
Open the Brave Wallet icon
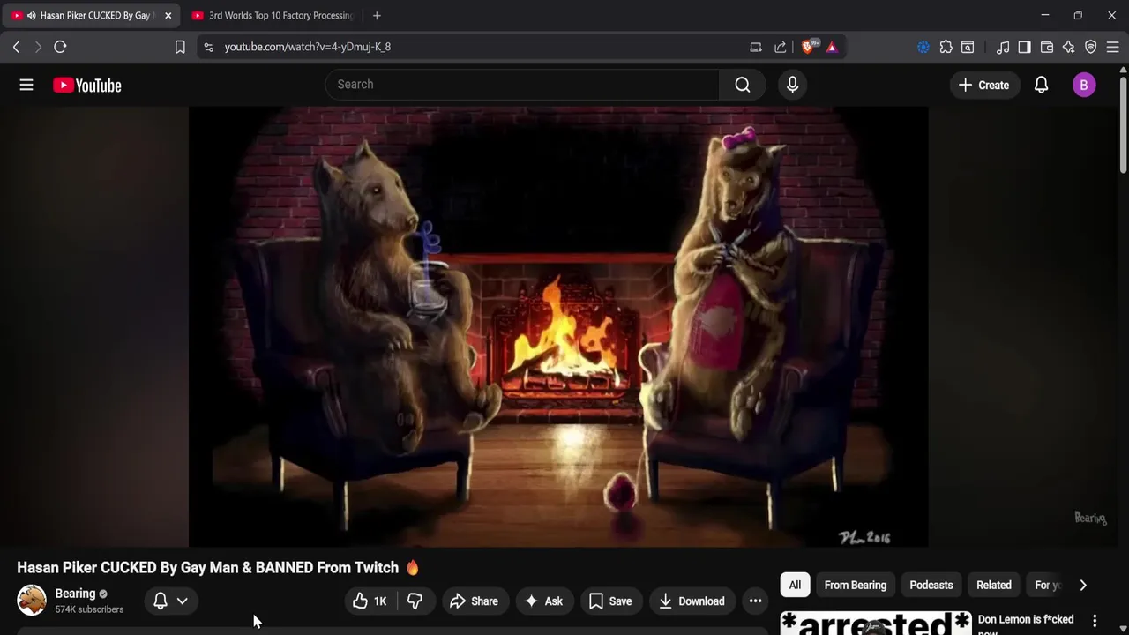[x=1047, y=47]
